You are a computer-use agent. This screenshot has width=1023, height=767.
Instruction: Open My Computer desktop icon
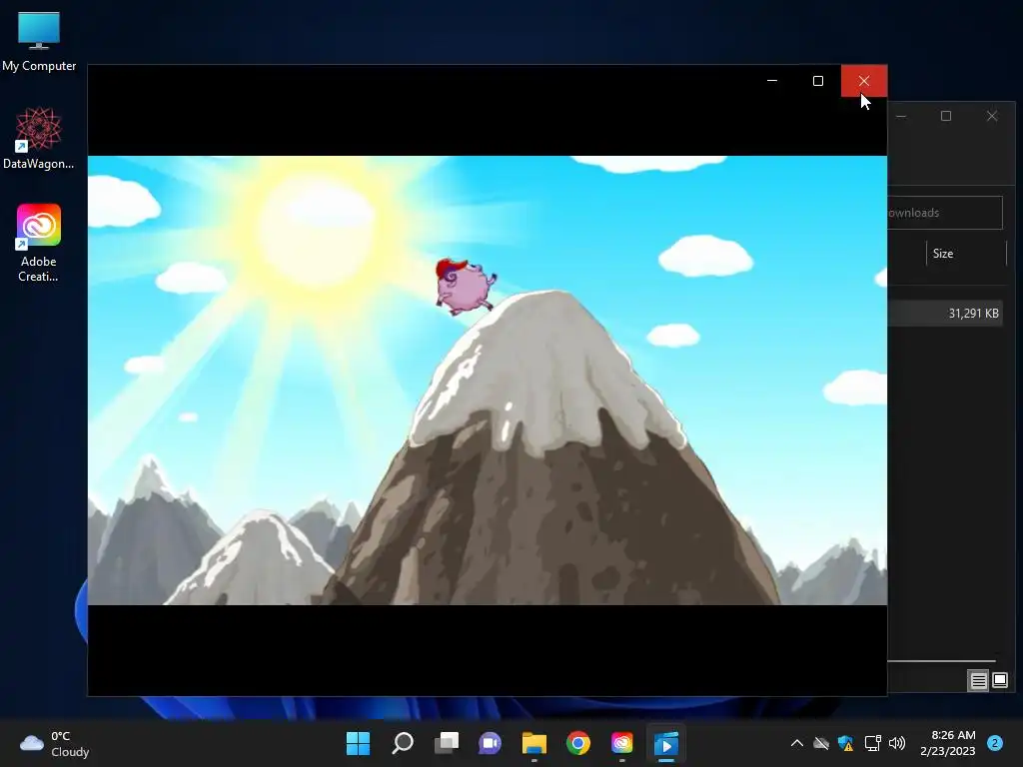(x=39, y=40)
